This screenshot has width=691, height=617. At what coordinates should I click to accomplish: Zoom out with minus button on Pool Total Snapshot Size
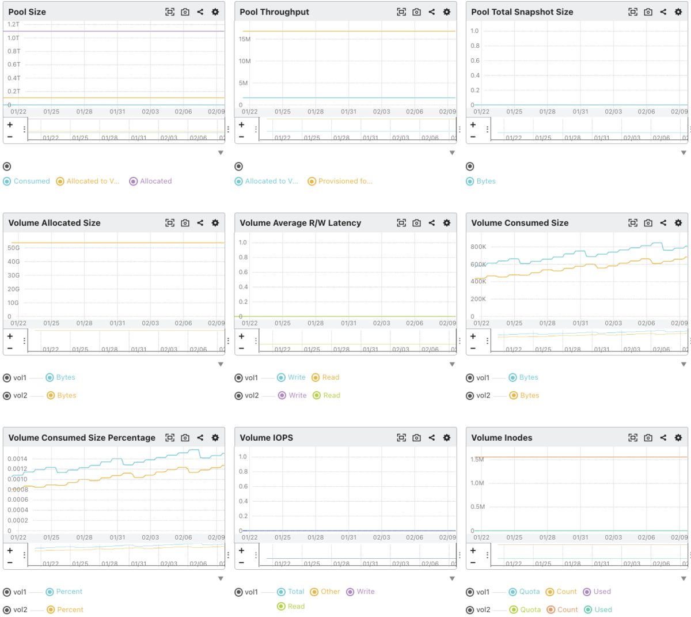[473, 137]
